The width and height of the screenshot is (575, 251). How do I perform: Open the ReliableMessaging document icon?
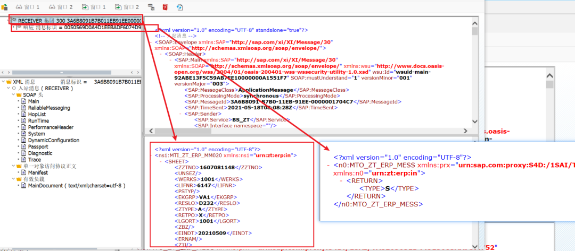coord(24,108)
